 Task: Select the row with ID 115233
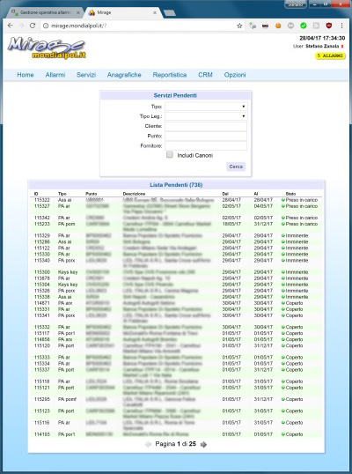click(176, 226)
